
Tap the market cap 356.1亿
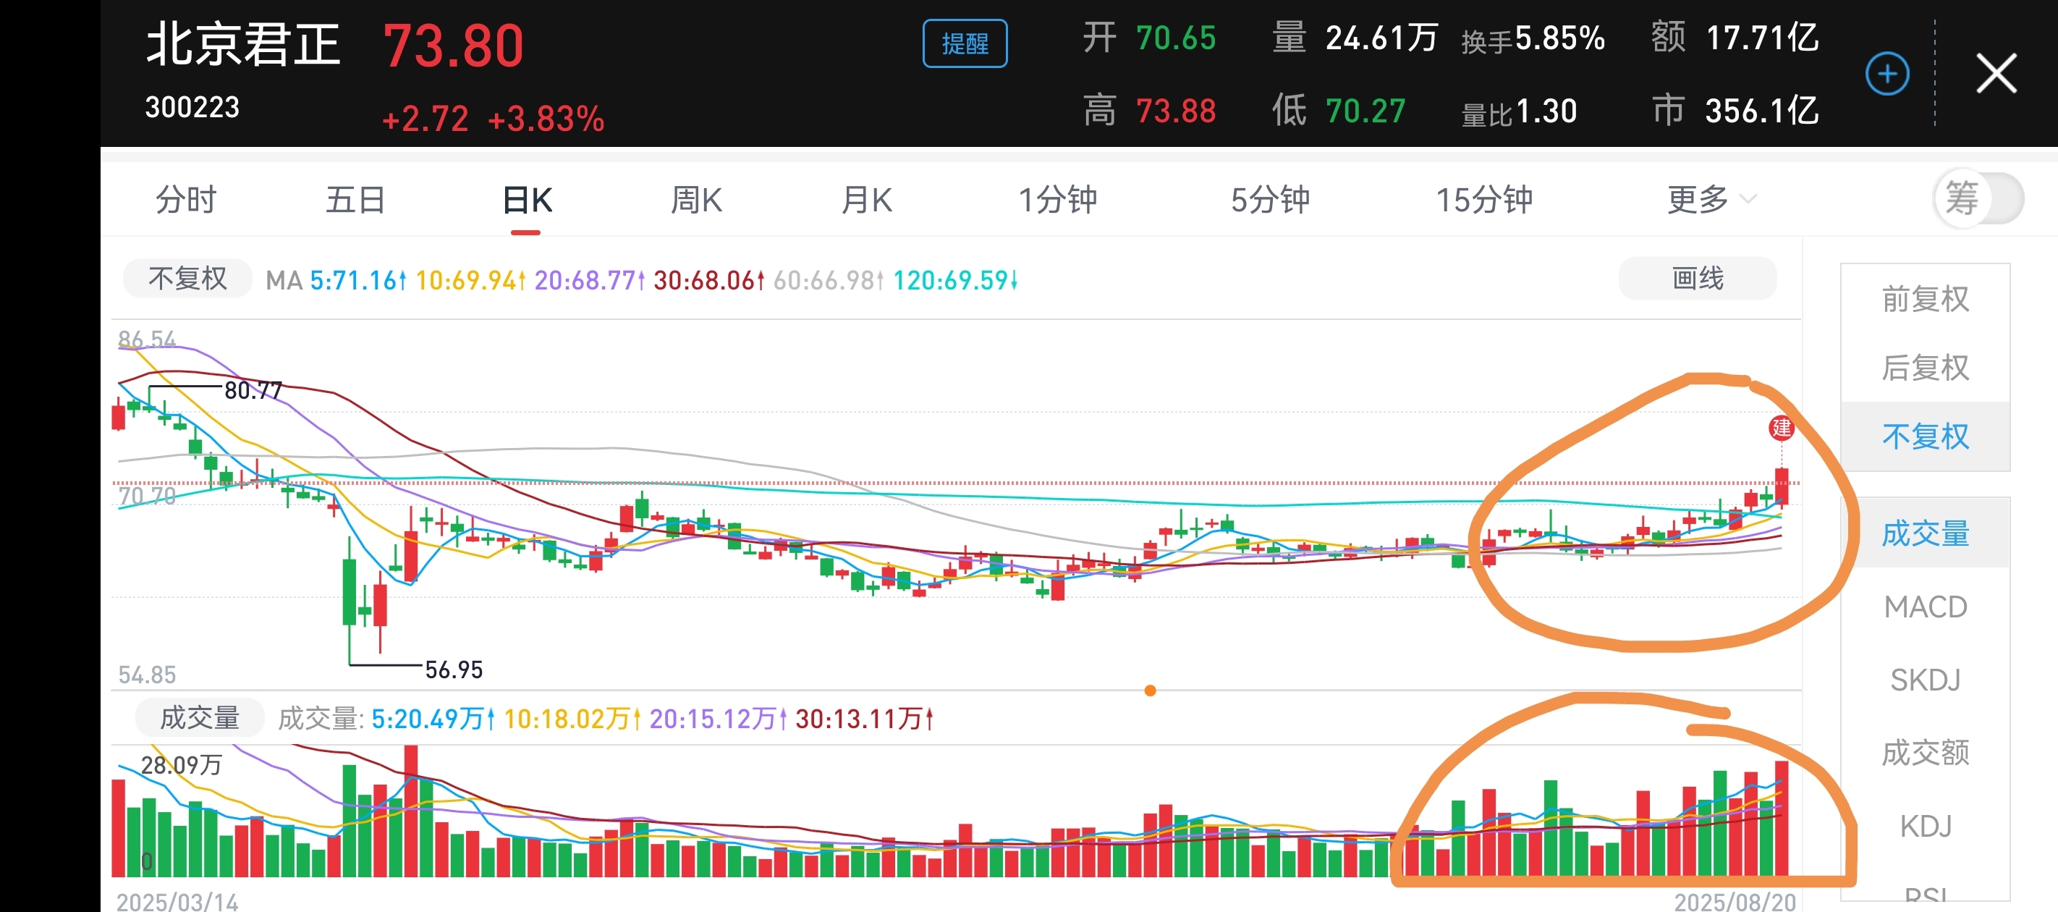pyautogui.click(x=1761, y=111)
